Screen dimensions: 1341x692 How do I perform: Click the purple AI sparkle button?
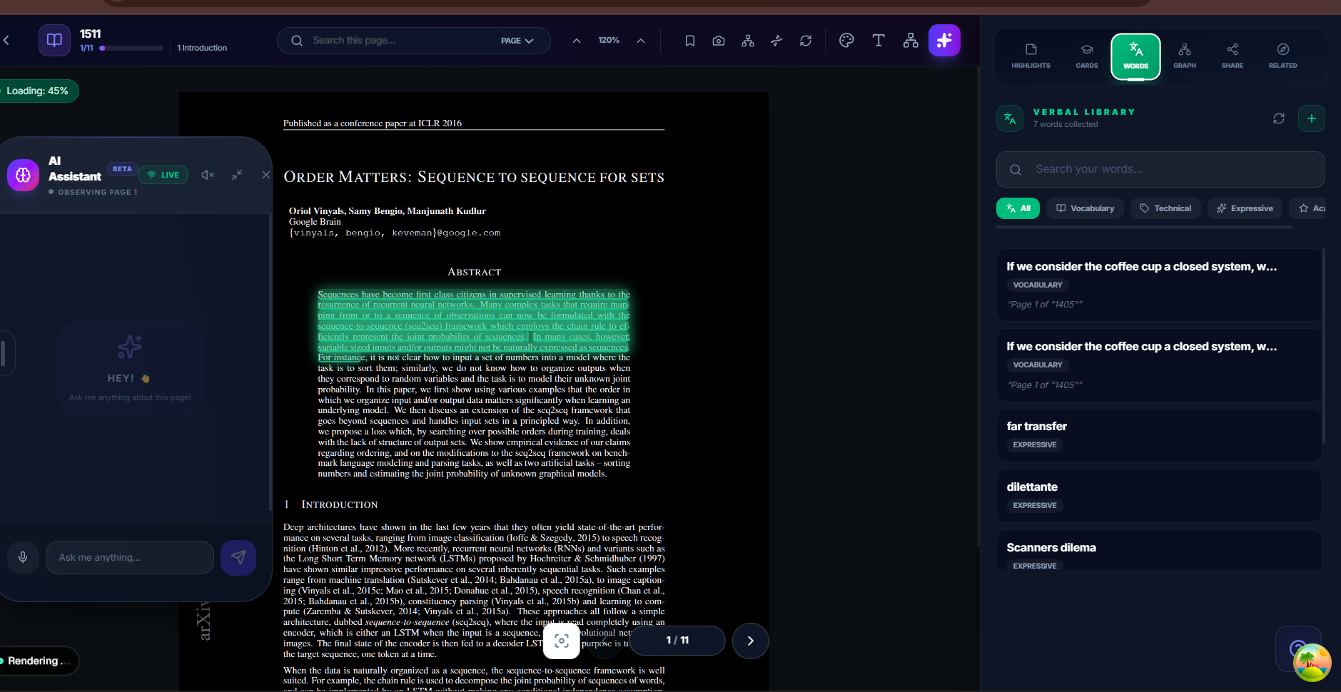[944, 41]
